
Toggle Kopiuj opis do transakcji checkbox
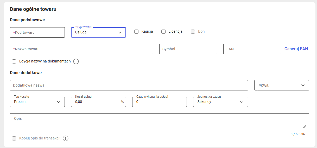14,138
